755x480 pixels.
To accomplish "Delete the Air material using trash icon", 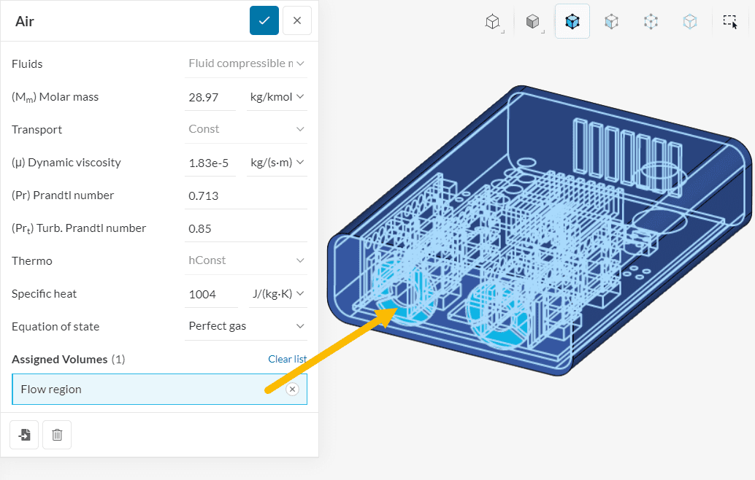I will point(57,436).
